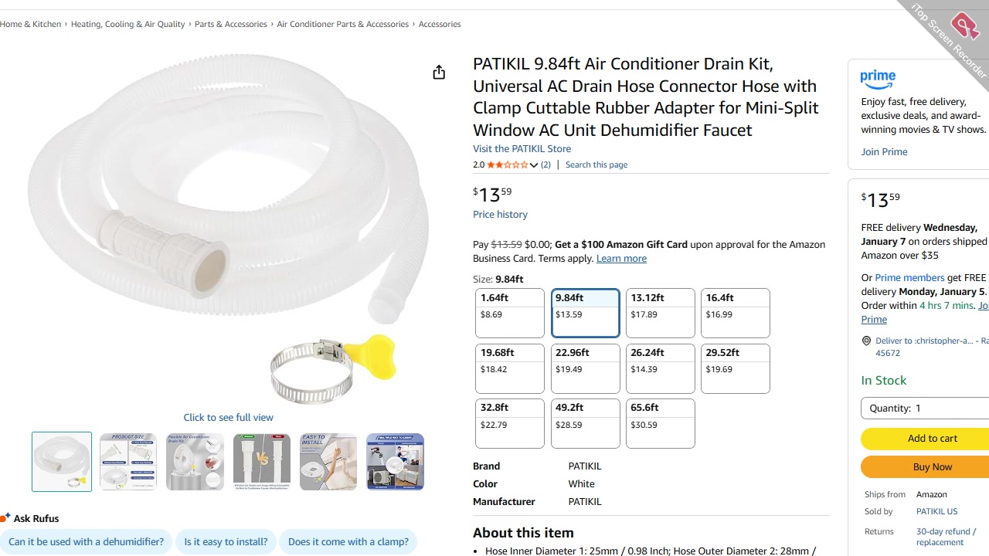Image resolution: width=989 pixels, height=556 pixels.
Task: Visit the PATIKIL Store link
Action: (522, 148)
